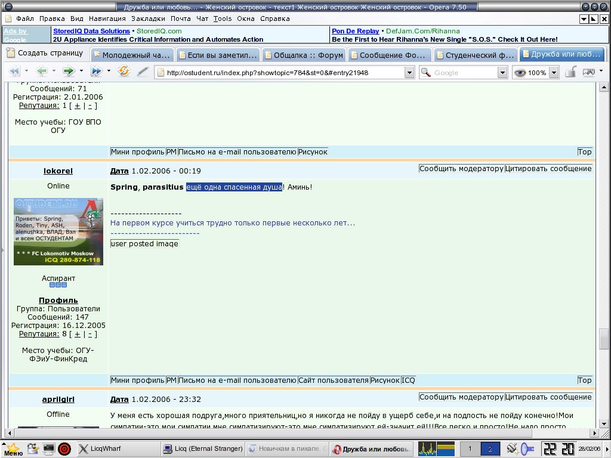This screenshot has height=458, width=611.
Task: Click lokorel's avatar image
Action: tap(58, 231)
